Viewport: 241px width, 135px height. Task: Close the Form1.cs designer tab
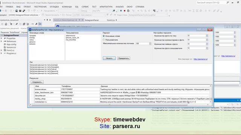click(x=82, y=20)
